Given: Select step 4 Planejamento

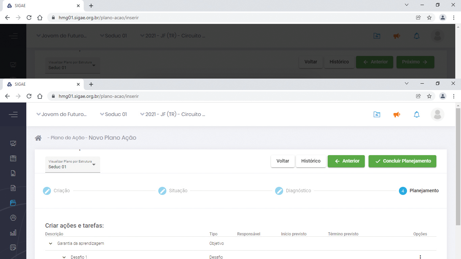Looking at the screenshot, I should 419,191.
